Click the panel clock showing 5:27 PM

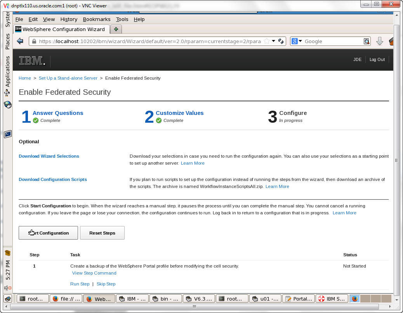click(8, 270)
